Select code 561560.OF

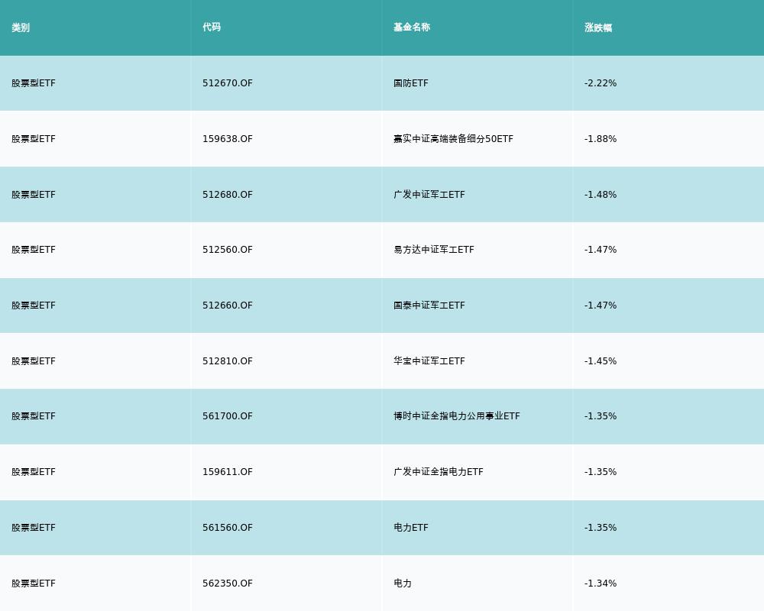click(228, 528)
